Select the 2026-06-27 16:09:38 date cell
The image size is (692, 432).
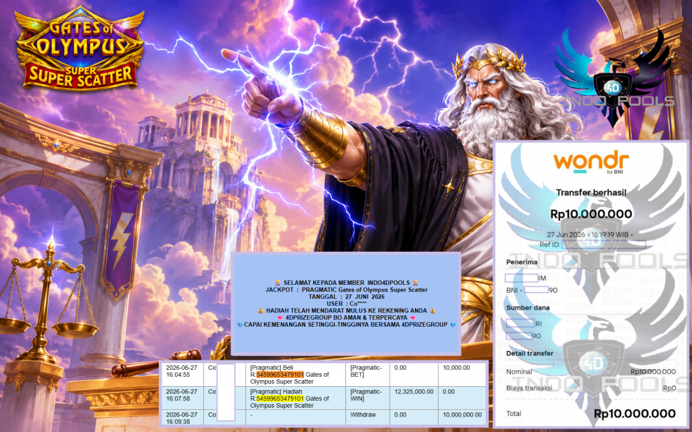(x=182, y=418)
